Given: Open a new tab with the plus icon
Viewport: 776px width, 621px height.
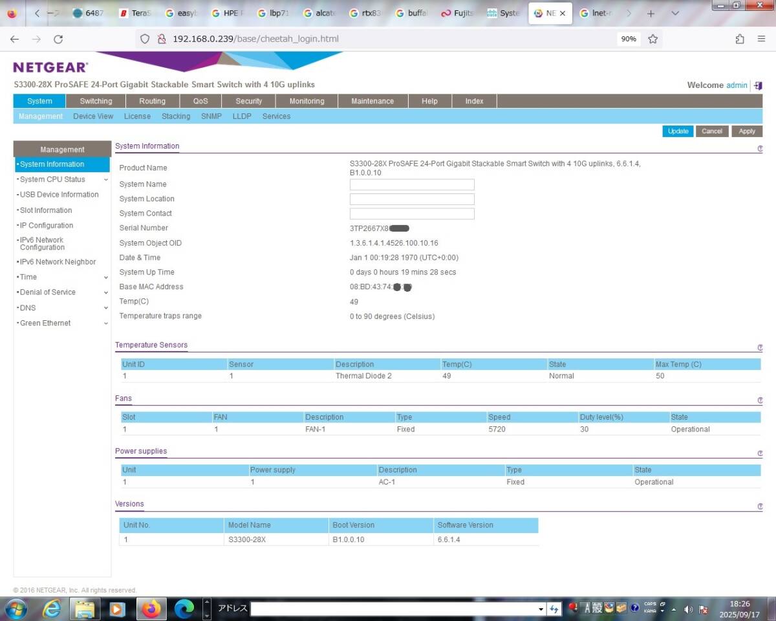Looking at the screenshot, I should [651, 13].
